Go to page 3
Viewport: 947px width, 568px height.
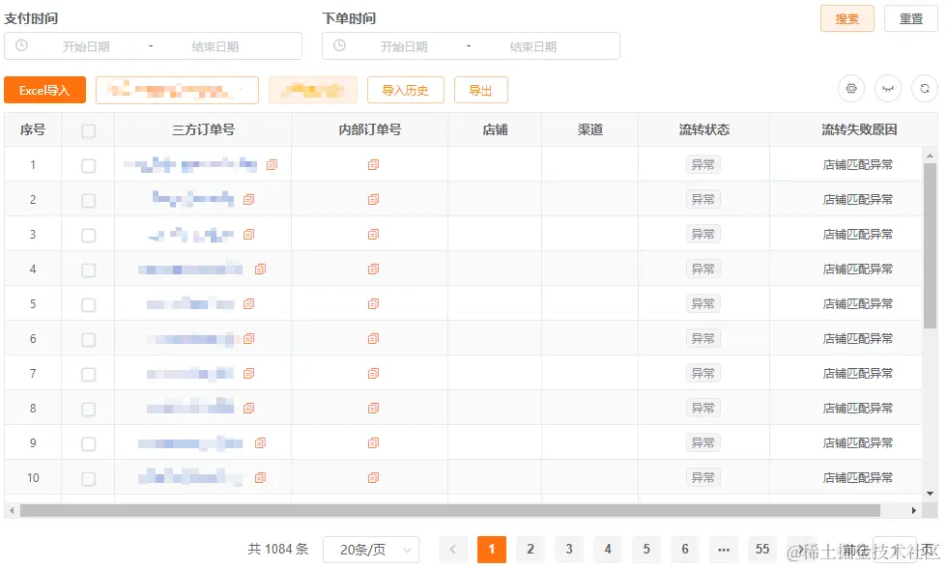(x=569, y=550)
